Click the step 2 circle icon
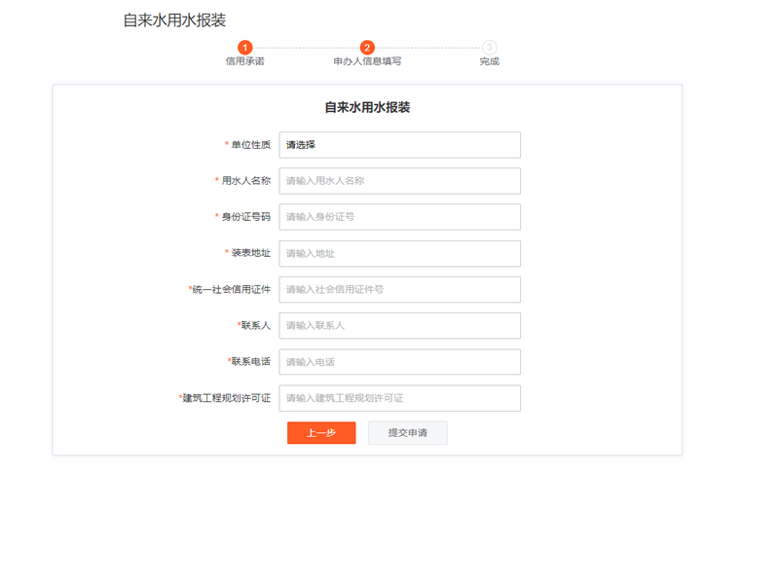This screenshot has height=582, width=779. 367,48
